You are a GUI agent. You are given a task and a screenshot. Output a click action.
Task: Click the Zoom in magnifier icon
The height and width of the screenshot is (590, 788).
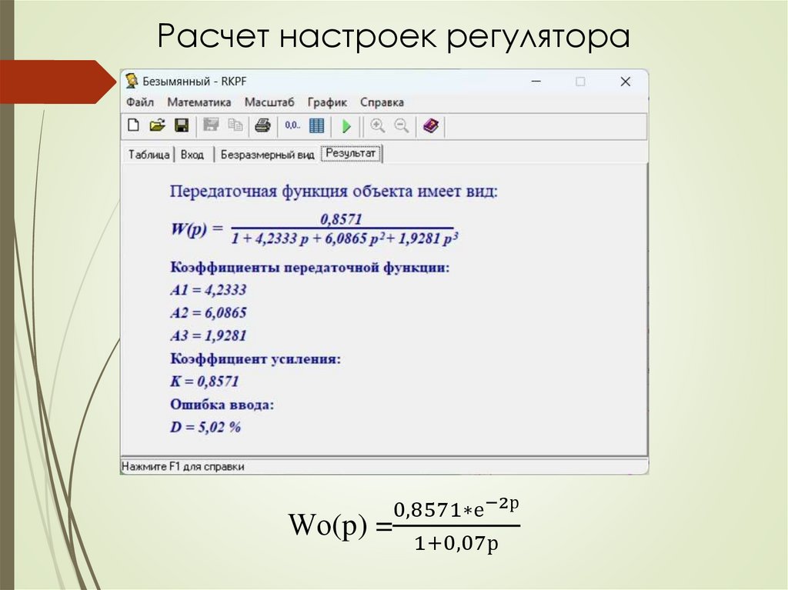pyautogui.click(x=377, y=125)
